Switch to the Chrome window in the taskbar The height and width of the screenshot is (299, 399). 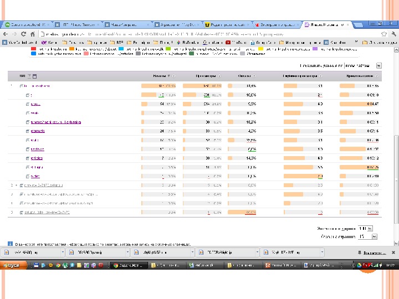click(x=130, y=265)
